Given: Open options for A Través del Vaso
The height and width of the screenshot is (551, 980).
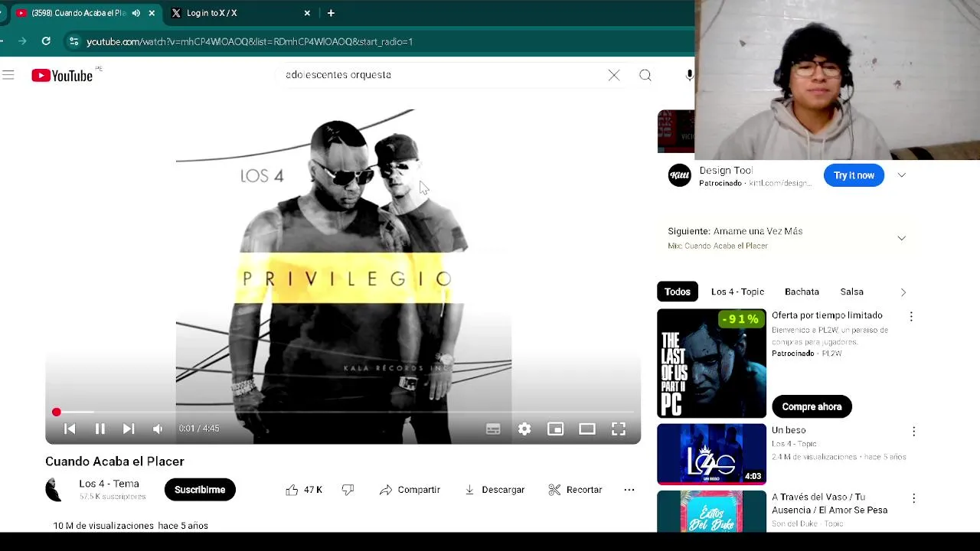Looking at the screenshot, I should coord(913,498).
